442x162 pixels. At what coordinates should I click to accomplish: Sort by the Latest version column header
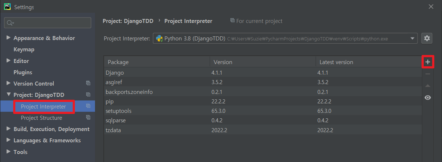pyautogui.click(x=369, y=62)
